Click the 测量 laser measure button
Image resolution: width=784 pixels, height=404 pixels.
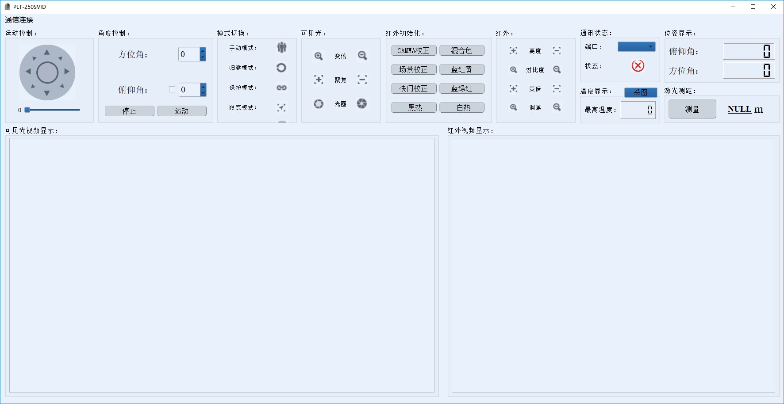coord(692,109)
